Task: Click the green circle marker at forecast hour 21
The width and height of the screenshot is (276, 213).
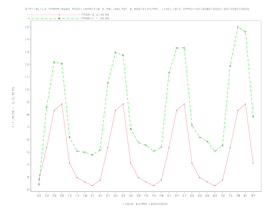Action: click(92, 155)
